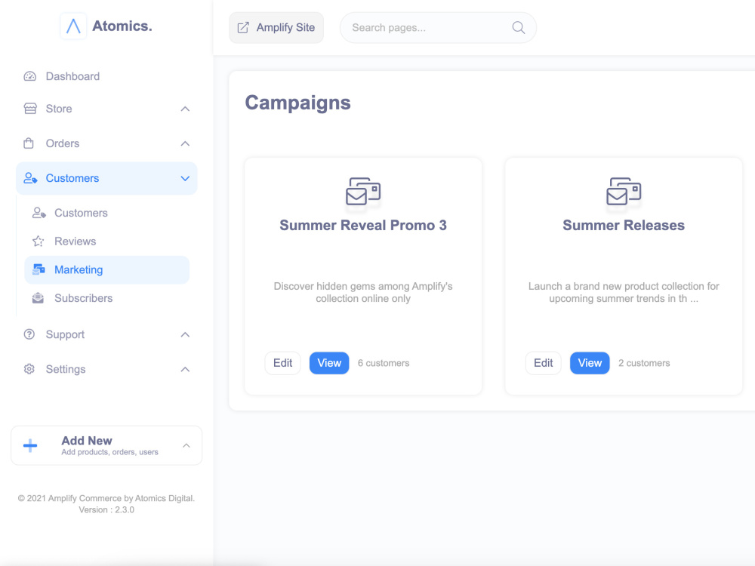Edit the Summer Reveal Promo 3 campaign
The image size is (755, 566).
tap(282, 363)
